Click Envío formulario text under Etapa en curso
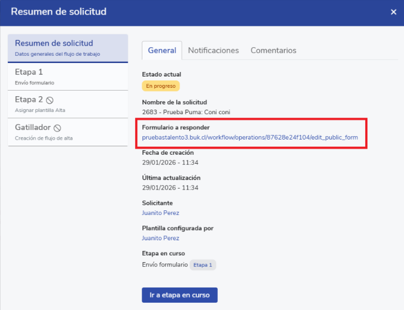This screenshot has height=310, width=404. point(165,264)
